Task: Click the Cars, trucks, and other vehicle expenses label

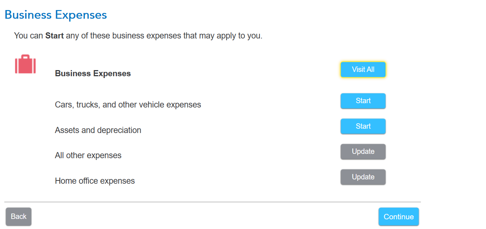Action: tap(128, 105)
